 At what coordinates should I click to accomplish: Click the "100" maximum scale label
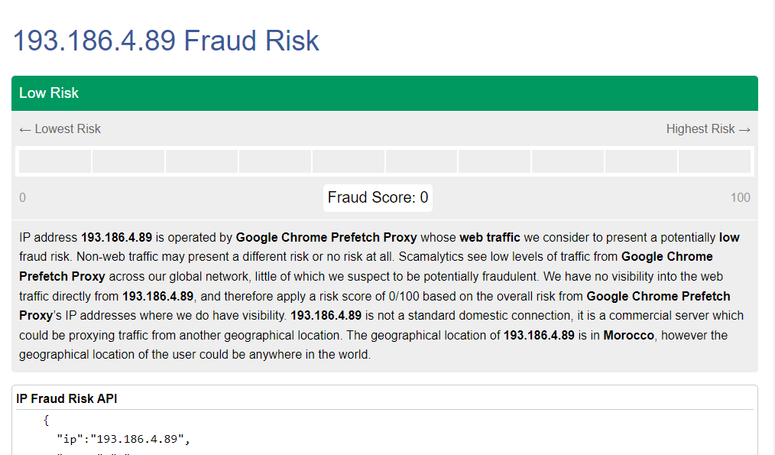click(x=740, y=198)
